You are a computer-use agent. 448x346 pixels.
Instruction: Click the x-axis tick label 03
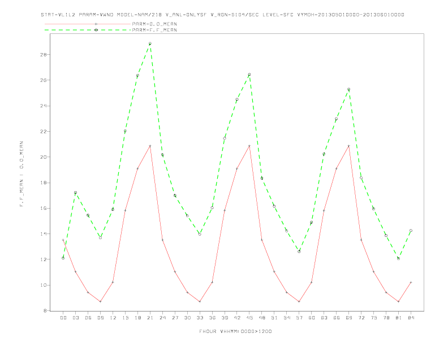tap(75, 318)
